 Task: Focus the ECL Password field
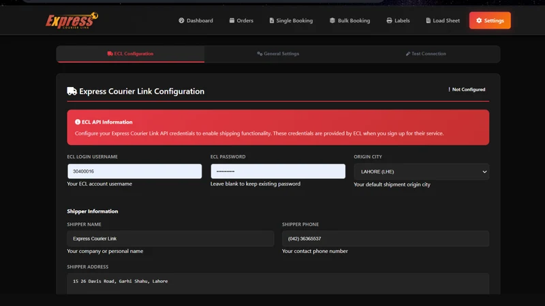click(278, 171)
